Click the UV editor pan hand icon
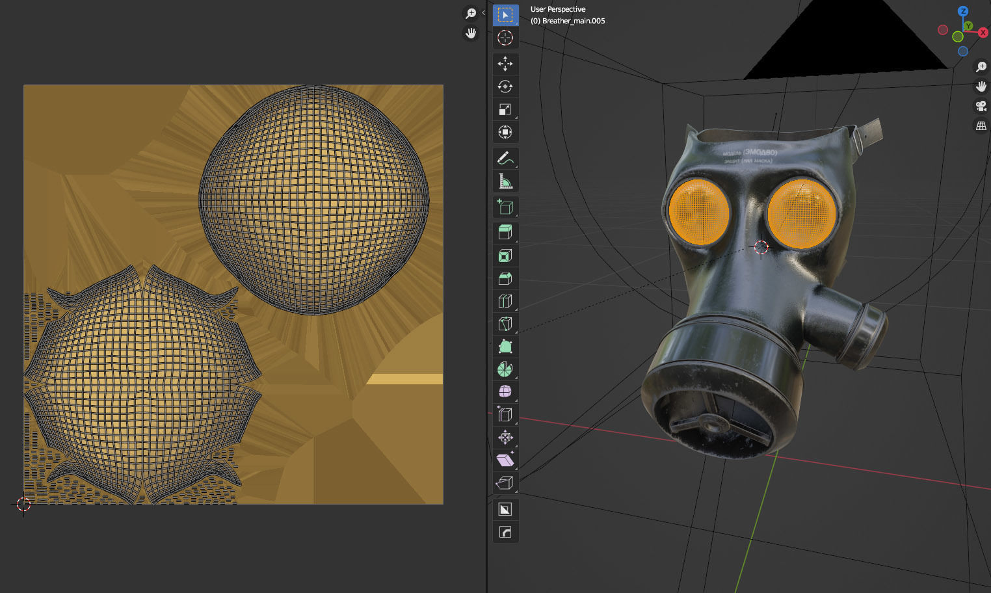The image size is (991, 593). coord(470,33)
